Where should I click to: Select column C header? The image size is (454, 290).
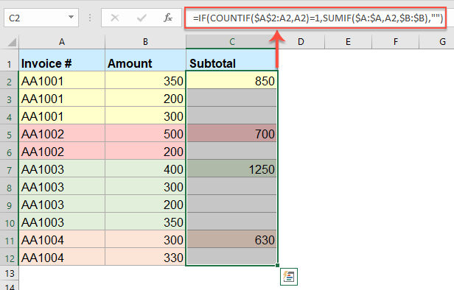[231, 42]
